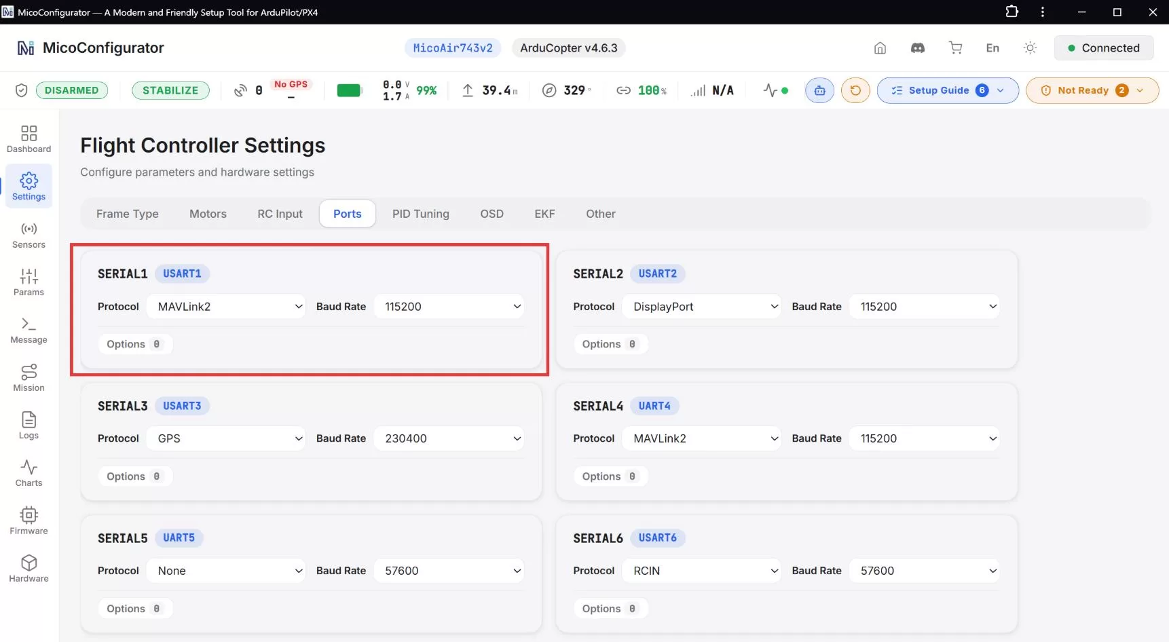This screenshot has width=1169, height=642.
Task: Click the satellite GPS count icon
Action: [x=240, y=90]
